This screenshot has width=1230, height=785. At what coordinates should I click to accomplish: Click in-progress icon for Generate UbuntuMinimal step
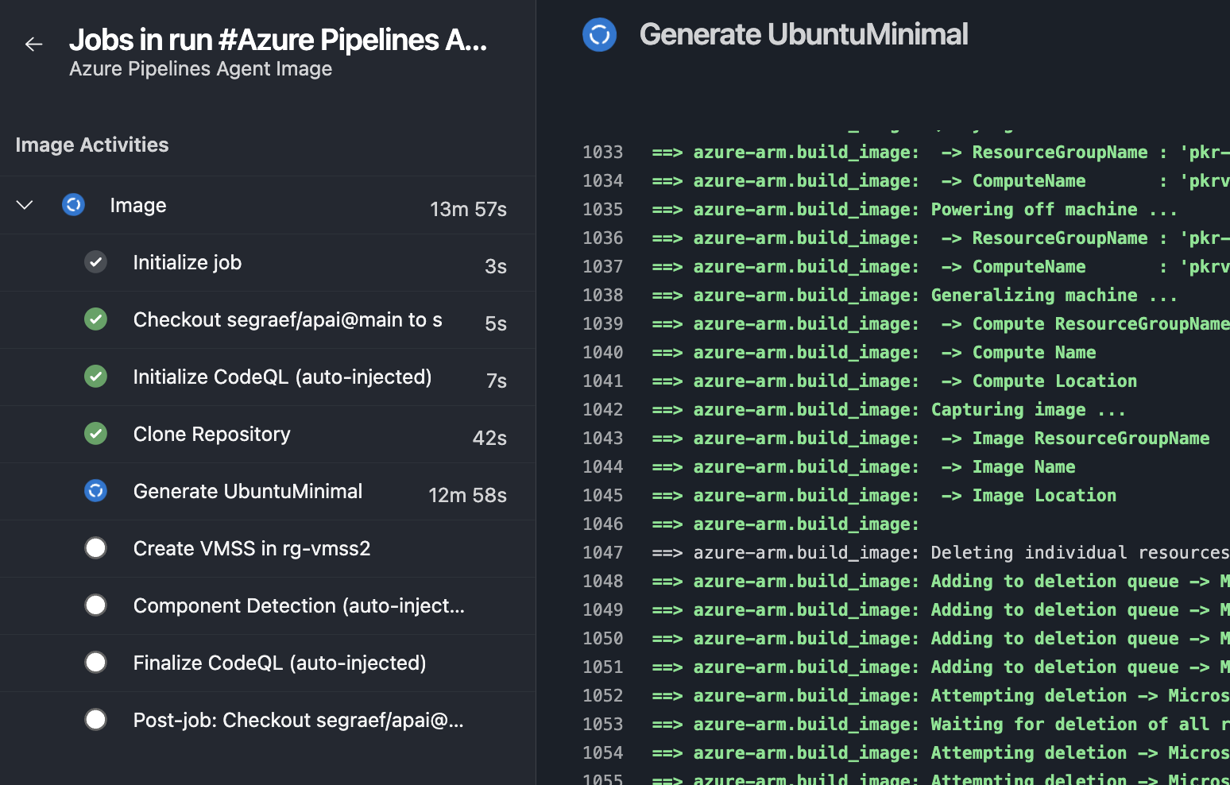95,491
